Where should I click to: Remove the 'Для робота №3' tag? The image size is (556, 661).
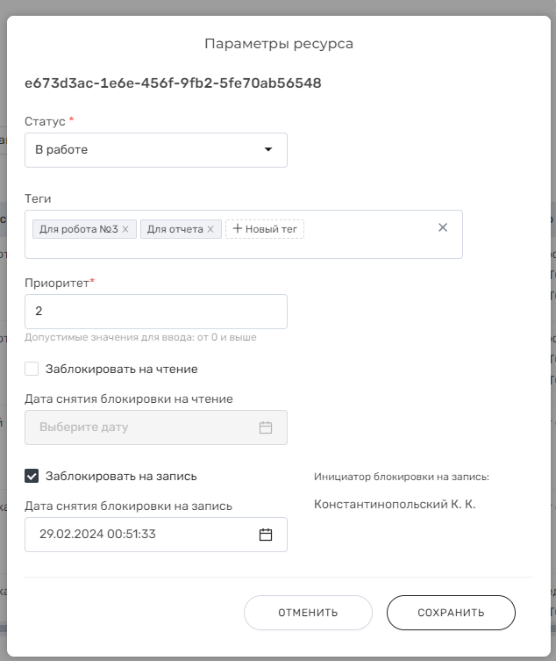[x=125, y=229]
